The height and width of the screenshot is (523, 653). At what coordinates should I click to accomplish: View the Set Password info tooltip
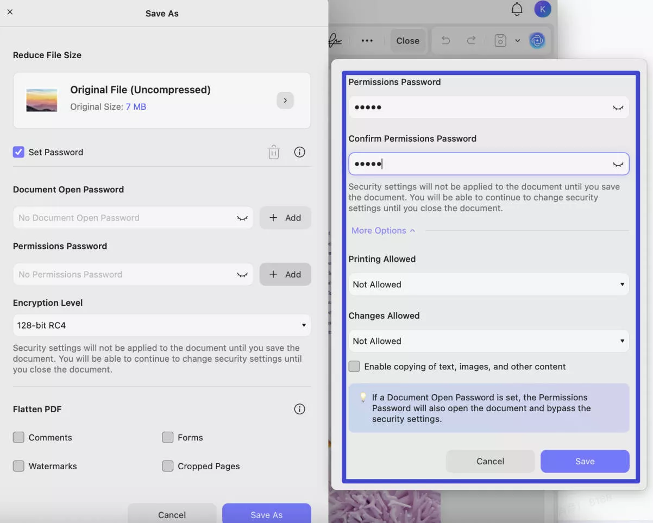click(299, 152)
